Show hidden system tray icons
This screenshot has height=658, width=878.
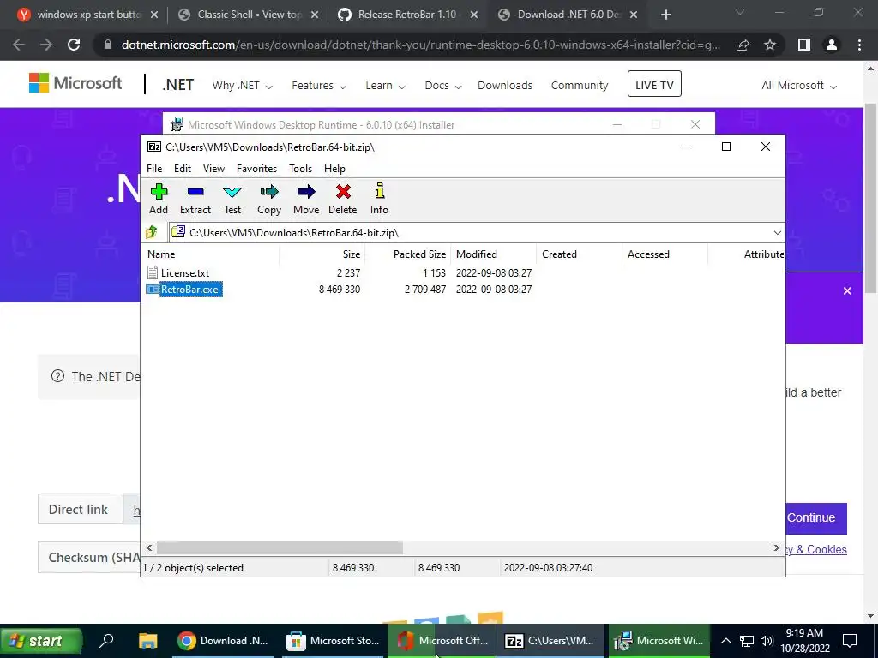[725, 641]
